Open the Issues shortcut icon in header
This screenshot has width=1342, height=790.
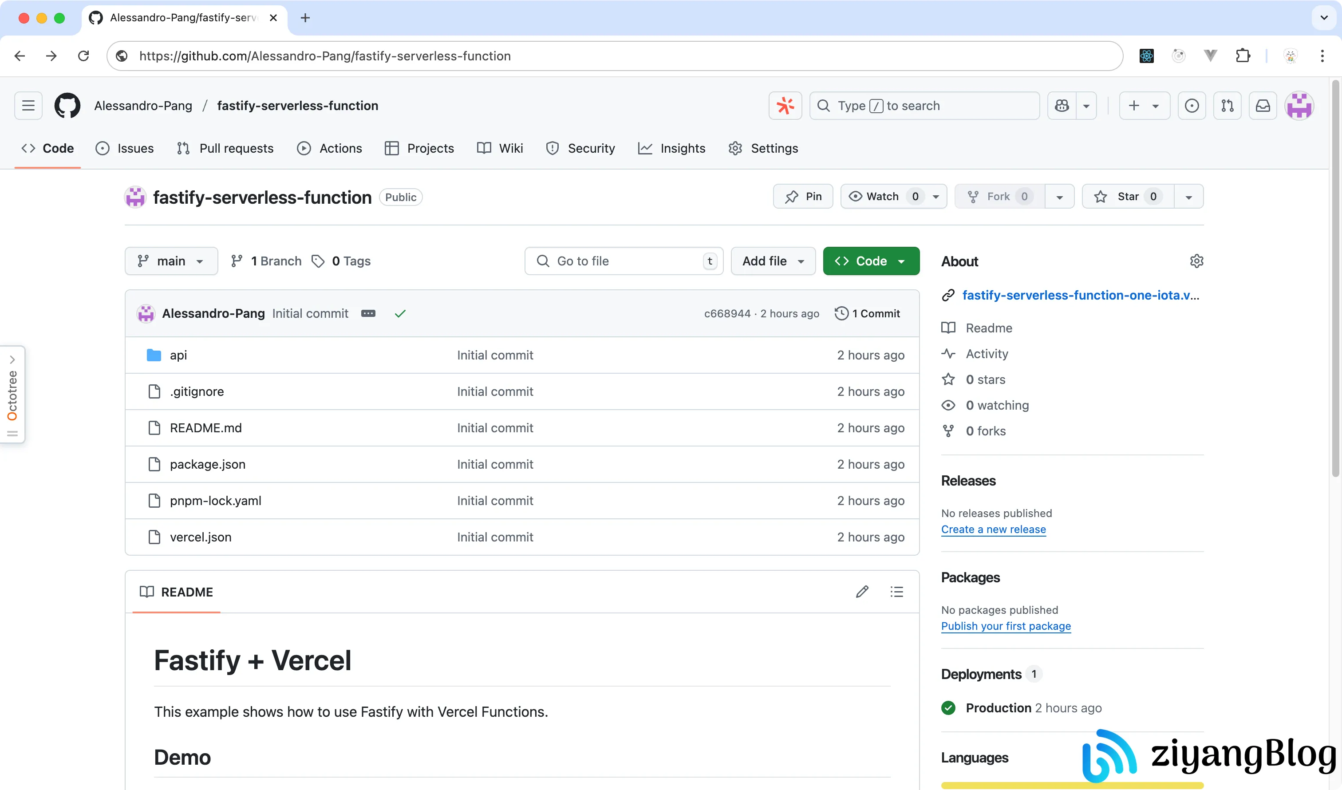(1192, 106)
